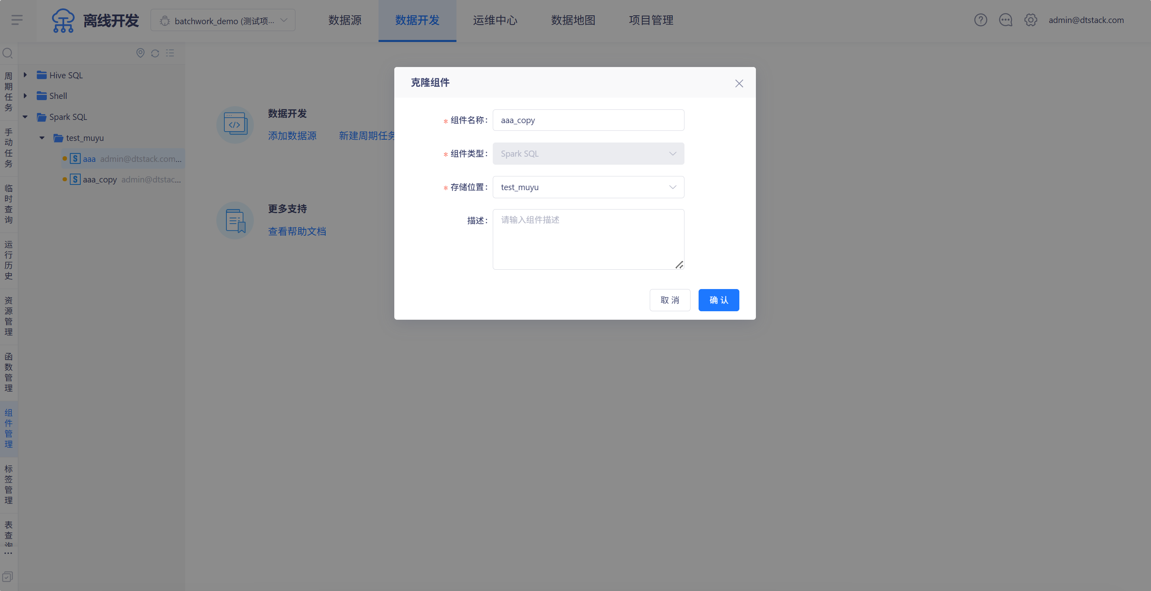
Task: Close the 克隆组件 dialog
Action: coord(739,83)
